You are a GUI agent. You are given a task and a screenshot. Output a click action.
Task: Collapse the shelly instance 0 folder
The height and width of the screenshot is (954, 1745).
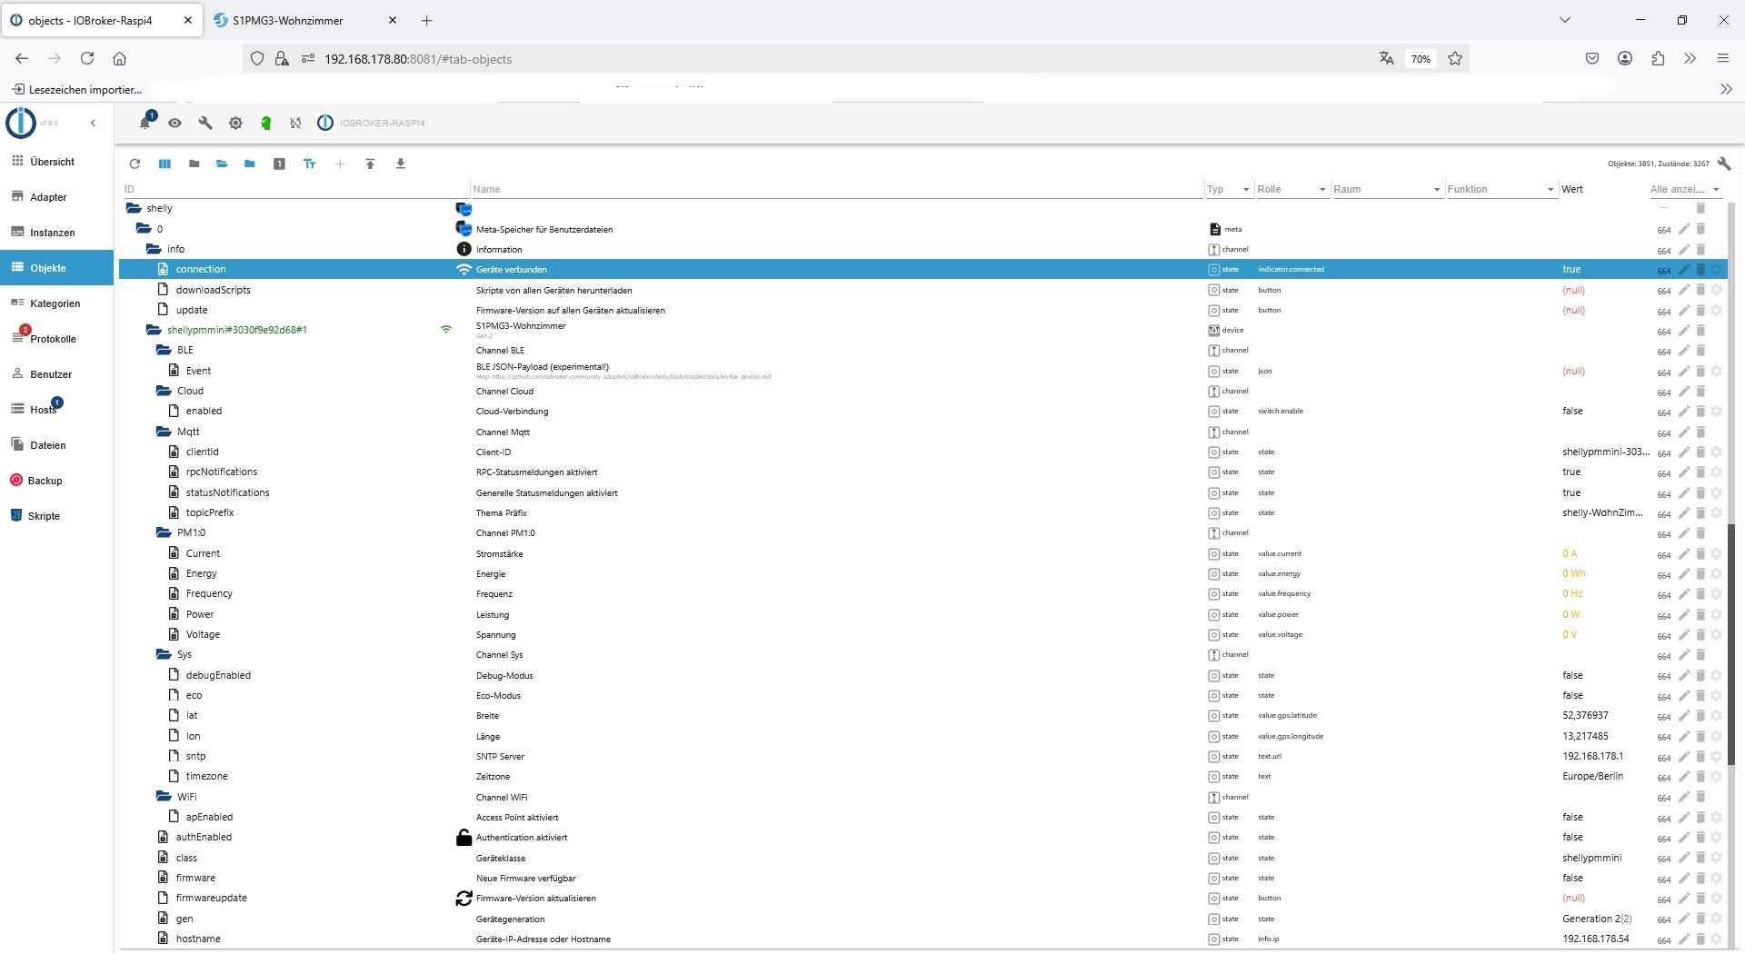click(x=144, y=229)
